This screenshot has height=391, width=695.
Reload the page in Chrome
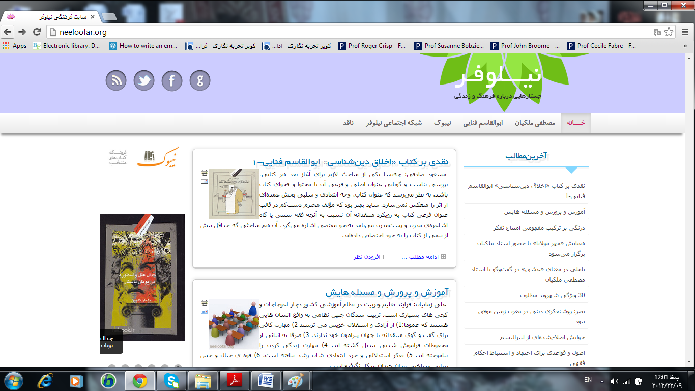[x=37, y=32]
